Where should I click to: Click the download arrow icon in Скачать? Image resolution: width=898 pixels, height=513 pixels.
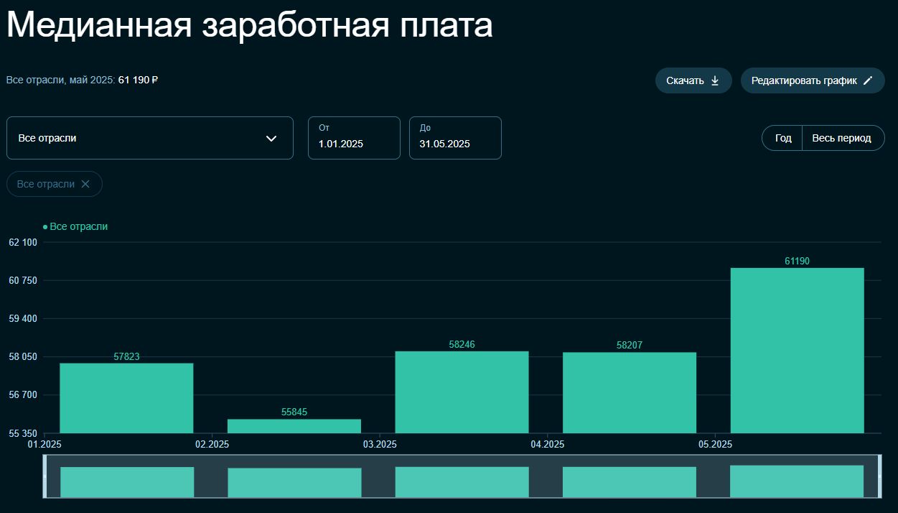(x=714, y=80)
